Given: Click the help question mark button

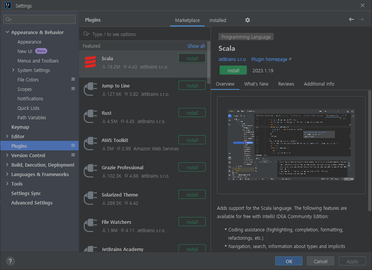Looking at the screenshot, I should point(10,261).
